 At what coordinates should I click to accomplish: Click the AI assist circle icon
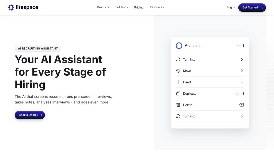(179, 46)
